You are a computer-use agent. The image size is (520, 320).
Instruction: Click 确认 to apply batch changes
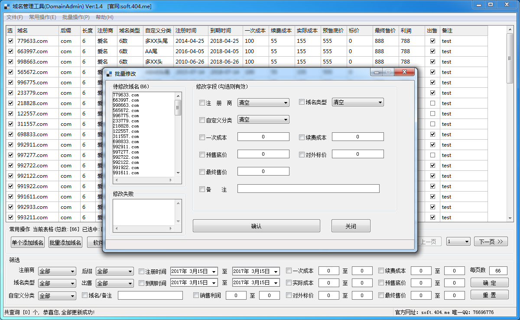(257, 226)
